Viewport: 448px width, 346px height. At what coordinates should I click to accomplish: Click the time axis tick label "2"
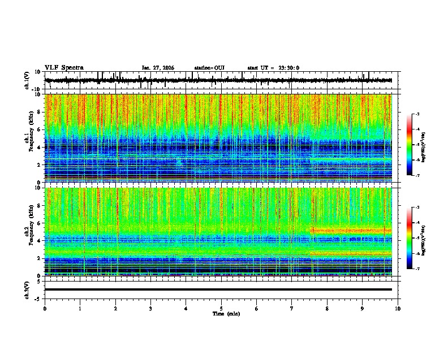[x=115, y=309]
